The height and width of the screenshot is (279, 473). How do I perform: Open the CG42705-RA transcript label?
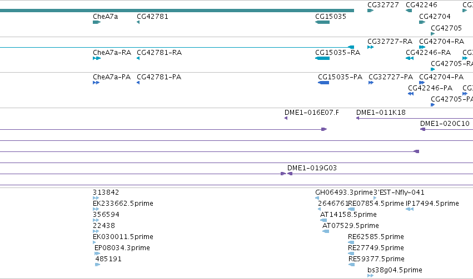451,63
